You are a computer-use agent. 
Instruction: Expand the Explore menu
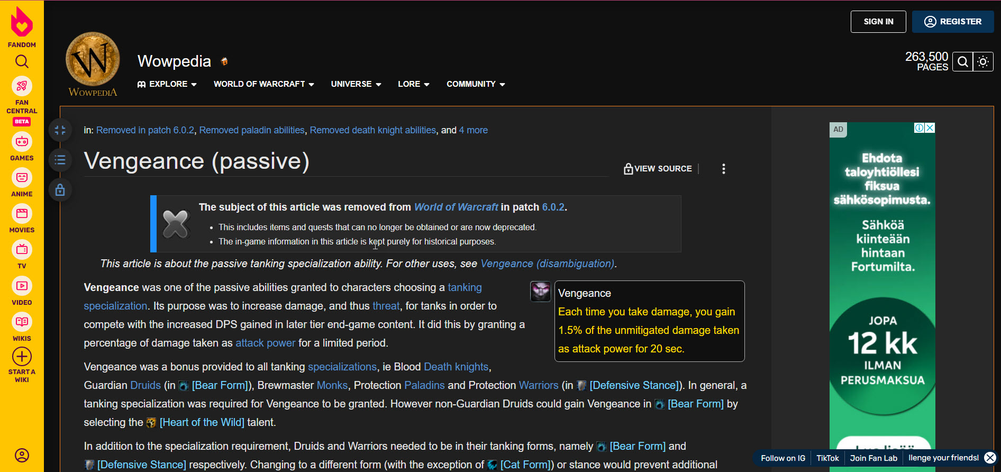tap(167, 84)
